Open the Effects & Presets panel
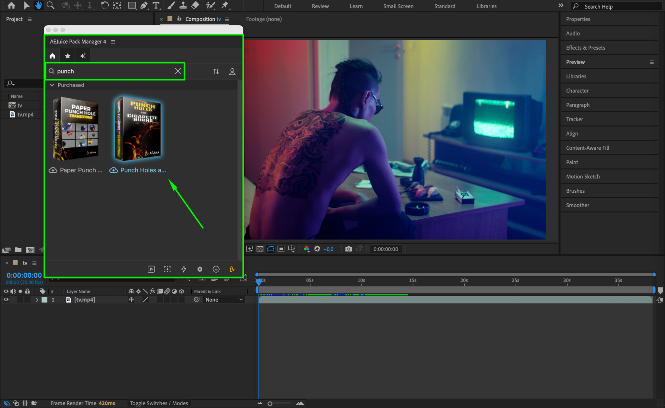The width and height of the screenshot is (665, 408). (585, 48)
